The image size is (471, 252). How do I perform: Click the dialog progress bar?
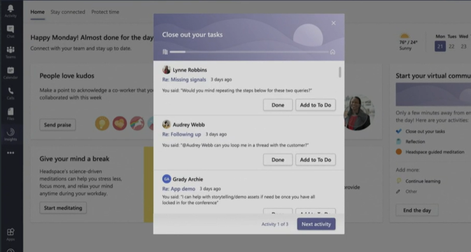pos(249,52)
